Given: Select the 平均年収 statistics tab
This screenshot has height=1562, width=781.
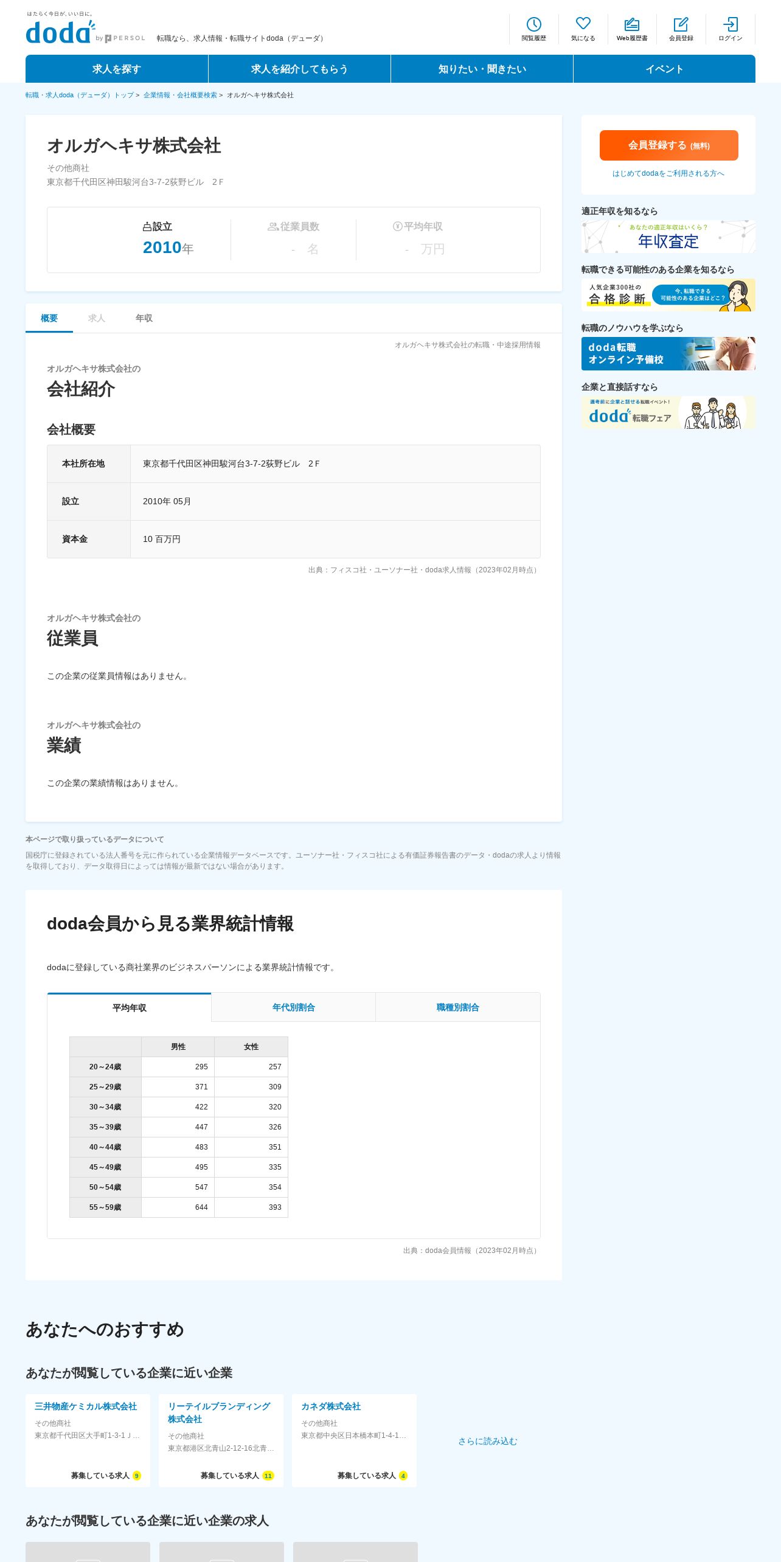Looking at the screenshot, I should pos(129,1008).
